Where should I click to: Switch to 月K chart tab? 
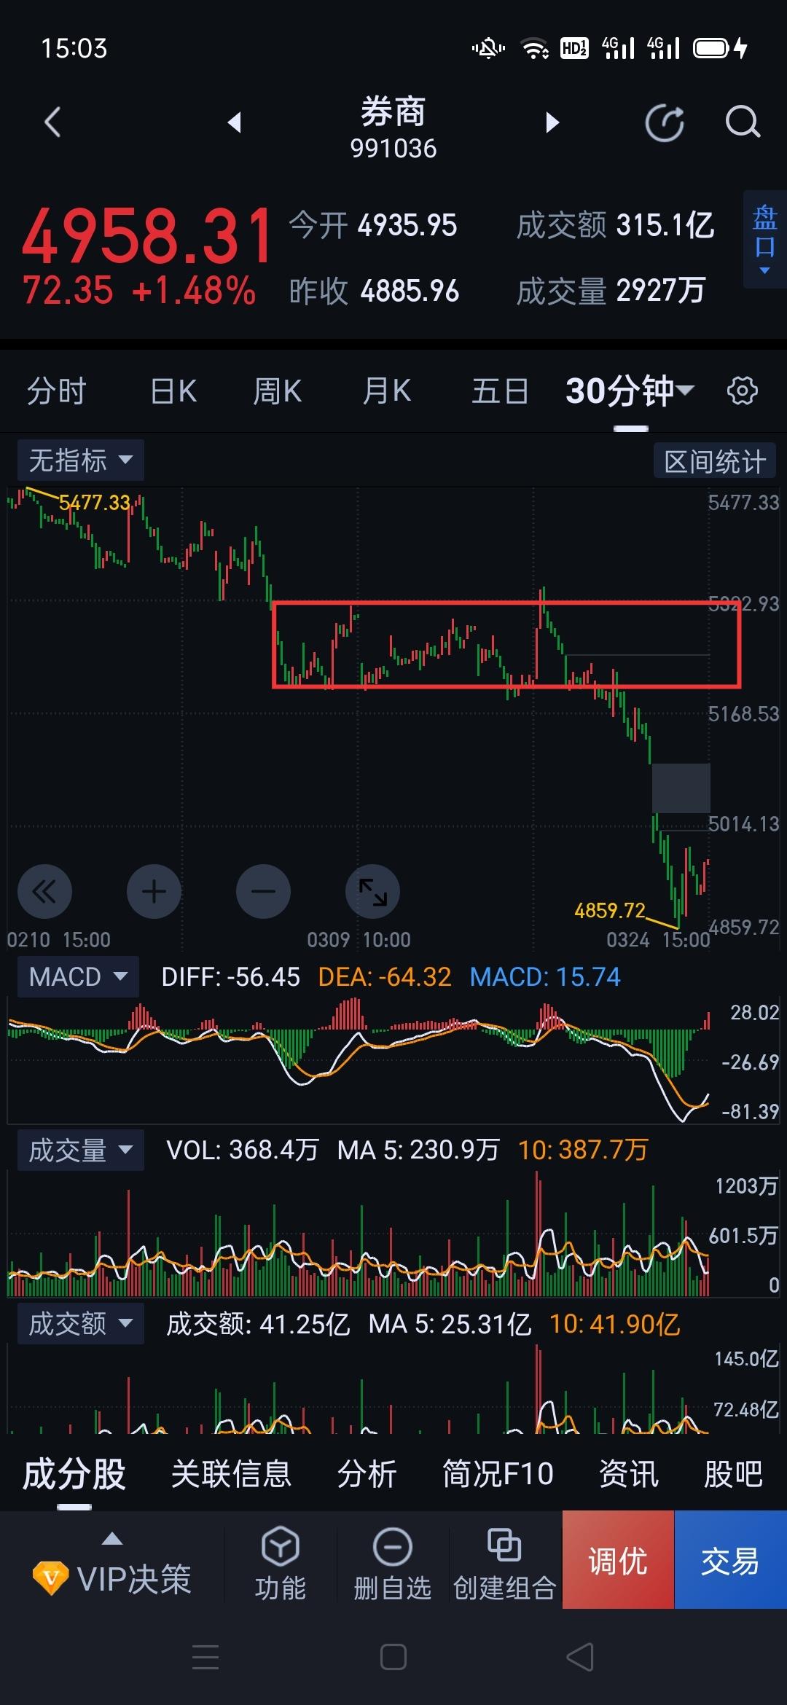click(x=387, y=391)
